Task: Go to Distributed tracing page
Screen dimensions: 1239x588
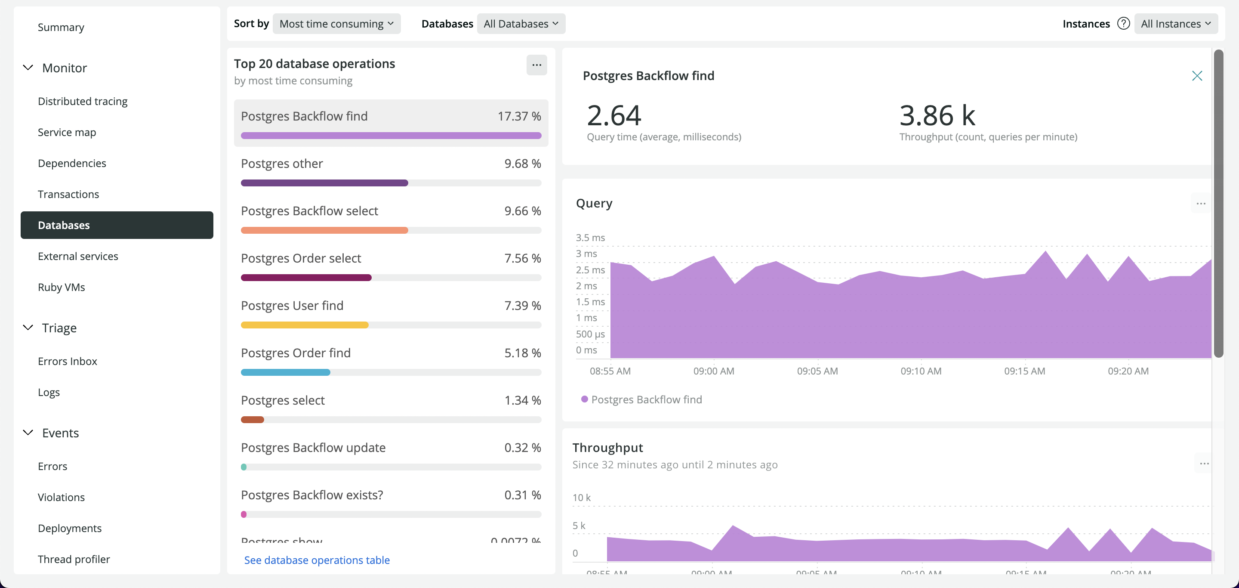Action: click(x=83, y=101)
